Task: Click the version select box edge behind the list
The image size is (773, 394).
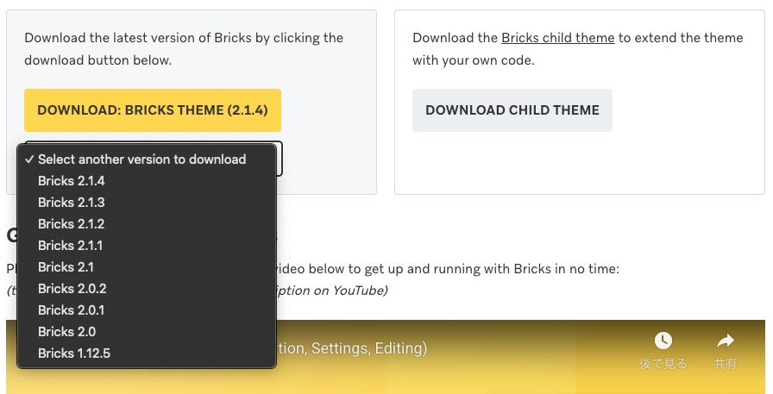Action: tap(280, 159)
